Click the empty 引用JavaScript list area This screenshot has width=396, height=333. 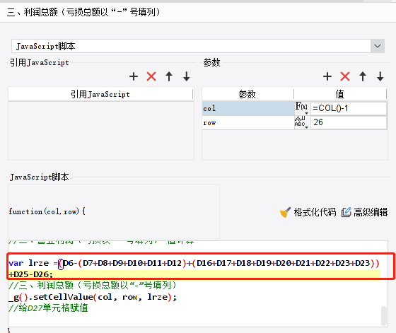pos(101,131)
